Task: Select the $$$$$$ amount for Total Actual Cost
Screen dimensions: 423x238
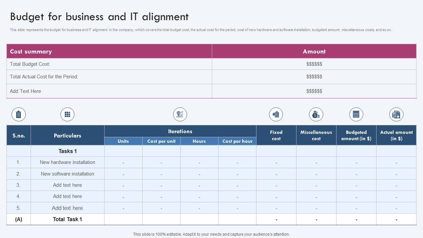Action: [314, 77]
